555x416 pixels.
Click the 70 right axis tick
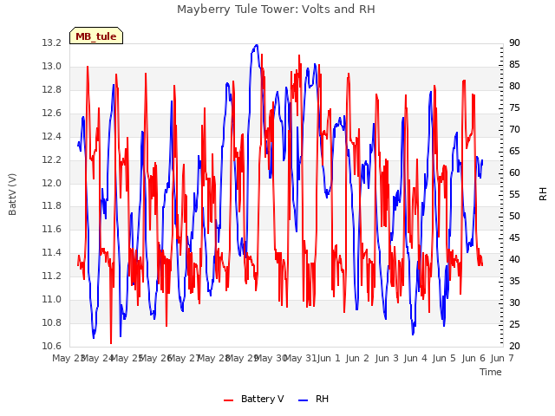point(514,130)
